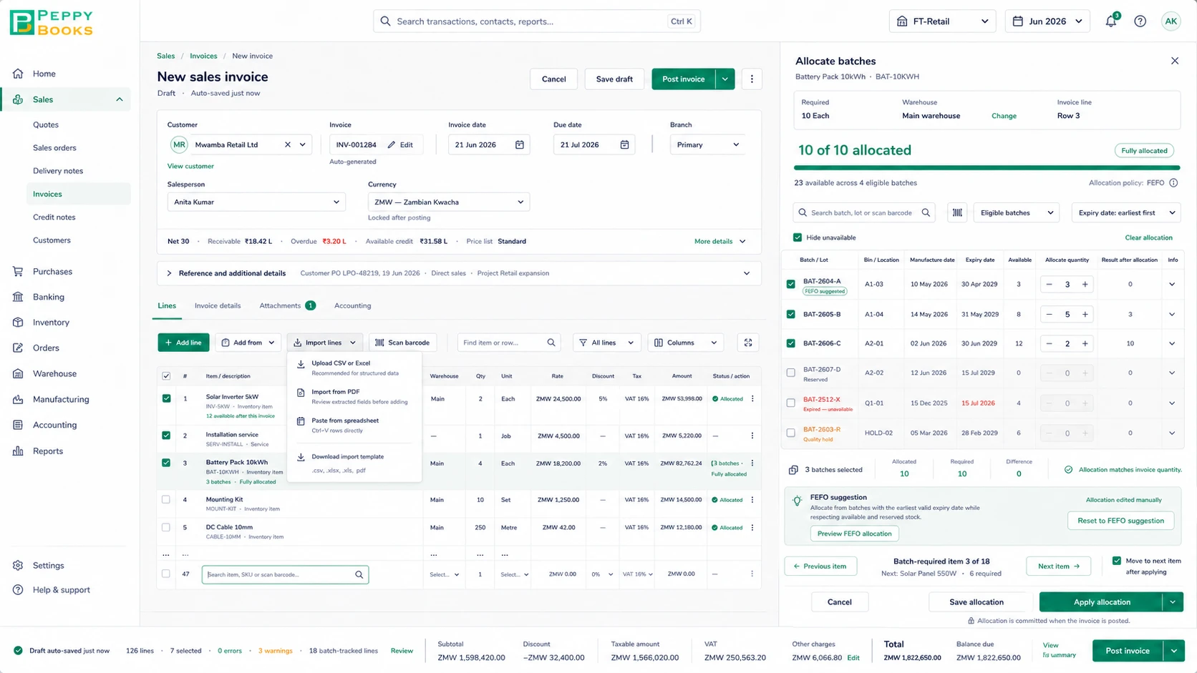The height and width of the screenshot is (673, 1197).
Task: Click the barcode scanner icon in batch panel
Action: [957, 213]
